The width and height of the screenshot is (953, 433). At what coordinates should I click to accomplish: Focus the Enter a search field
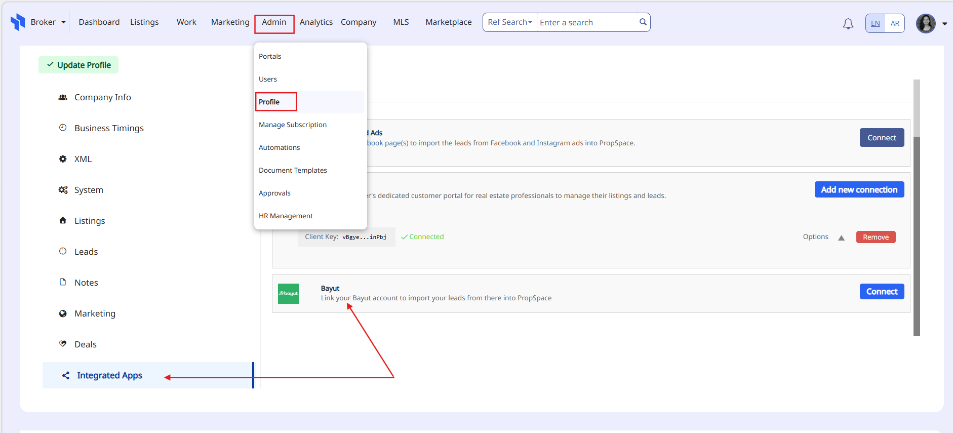tap(586, 22)
